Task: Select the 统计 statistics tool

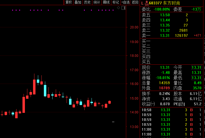Action: (x=97, y=2)
